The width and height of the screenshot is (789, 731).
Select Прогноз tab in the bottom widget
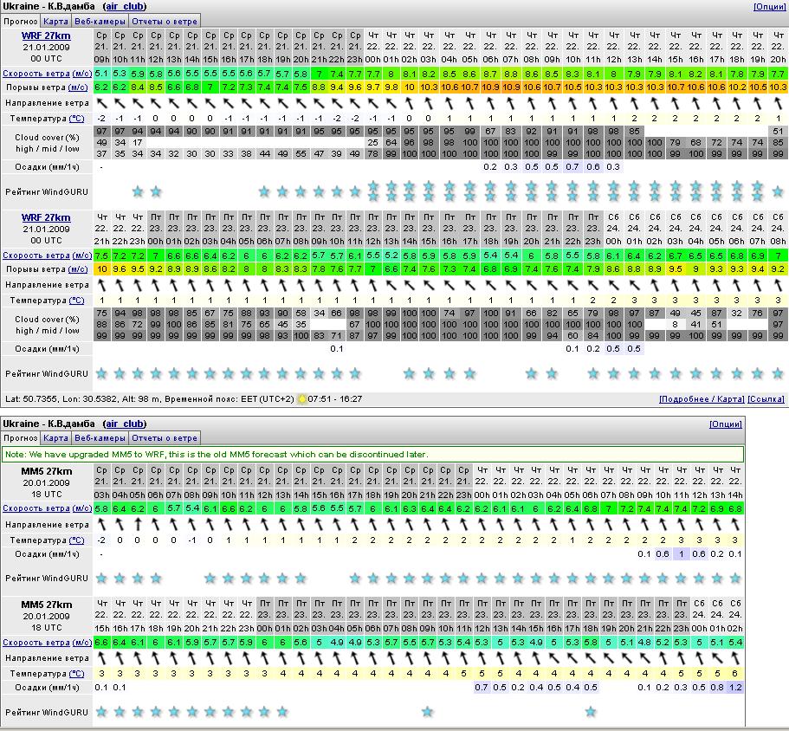(x=21, y=438)
